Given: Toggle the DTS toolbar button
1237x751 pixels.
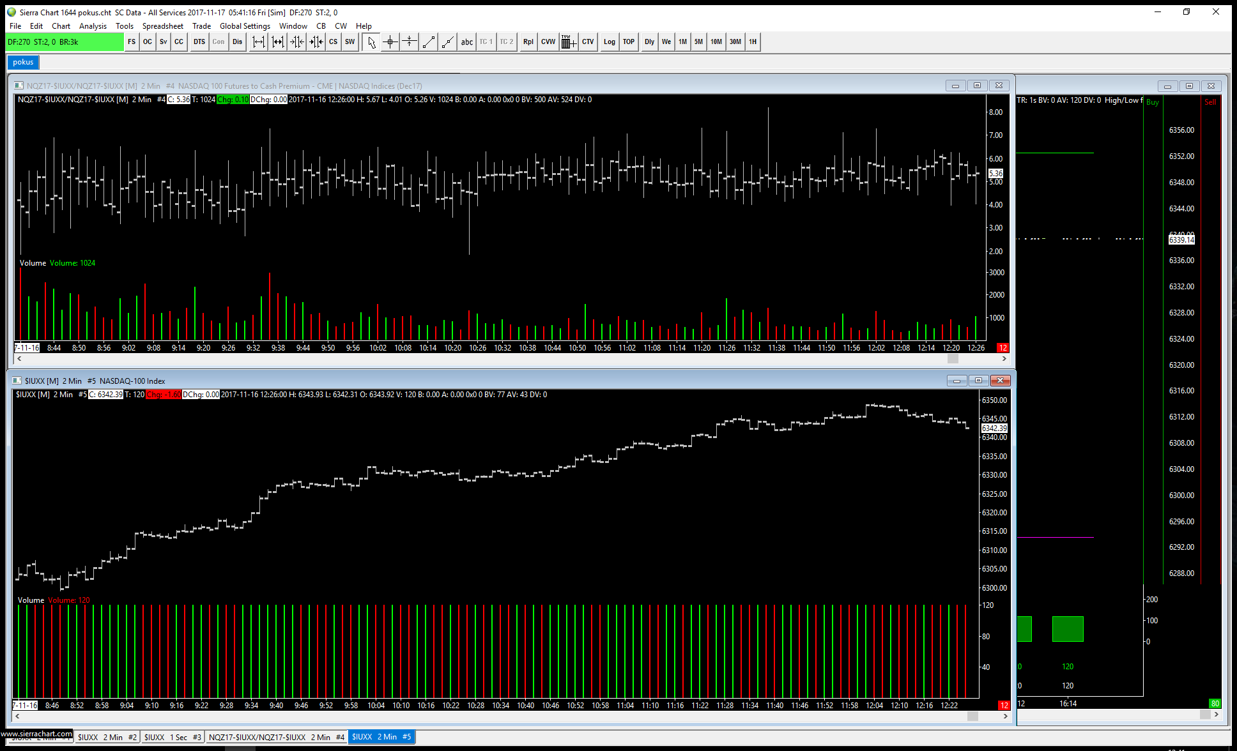Looking at the screenshot, I should pyautogui.click(x=199, y=42).
